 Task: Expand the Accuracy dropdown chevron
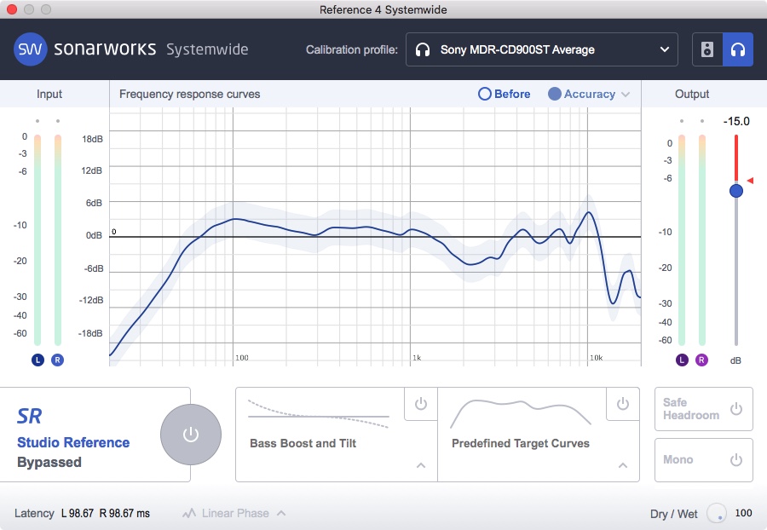click(x=626, y=95)
